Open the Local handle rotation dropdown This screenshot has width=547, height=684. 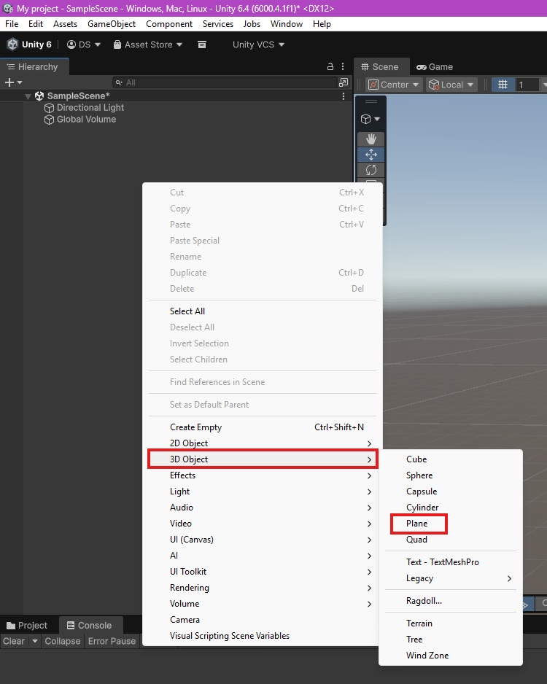tap(451, 85)
